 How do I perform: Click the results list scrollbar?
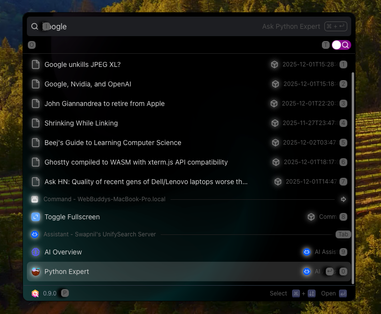pyautogui.click(x=353, y=178)
